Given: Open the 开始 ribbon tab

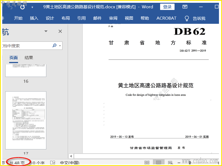Looking at the screenshot, I should point(18,18).
